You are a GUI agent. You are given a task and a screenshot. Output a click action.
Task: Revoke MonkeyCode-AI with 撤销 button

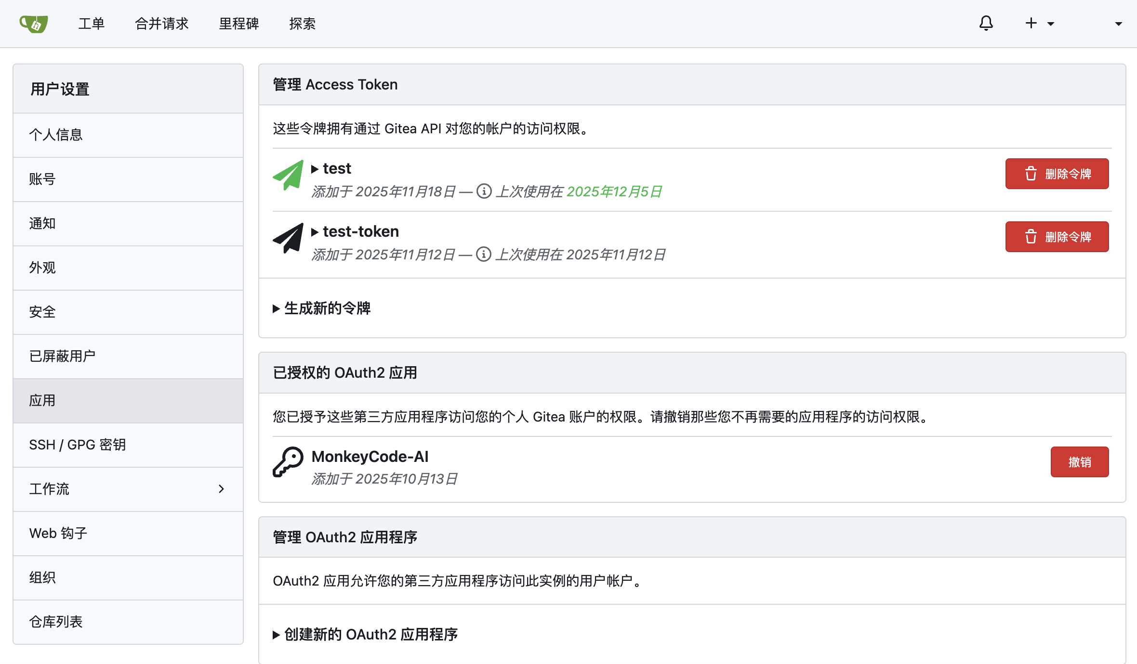[x=1079, y=462]
